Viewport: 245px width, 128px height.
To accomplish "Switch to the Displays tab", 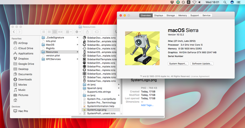I will tap(159, 16).
